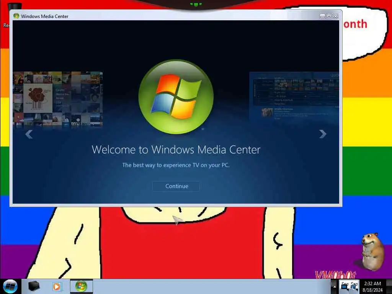Launch Windows Media Player from taskbar
392x294 pixels.
point(57,286)
